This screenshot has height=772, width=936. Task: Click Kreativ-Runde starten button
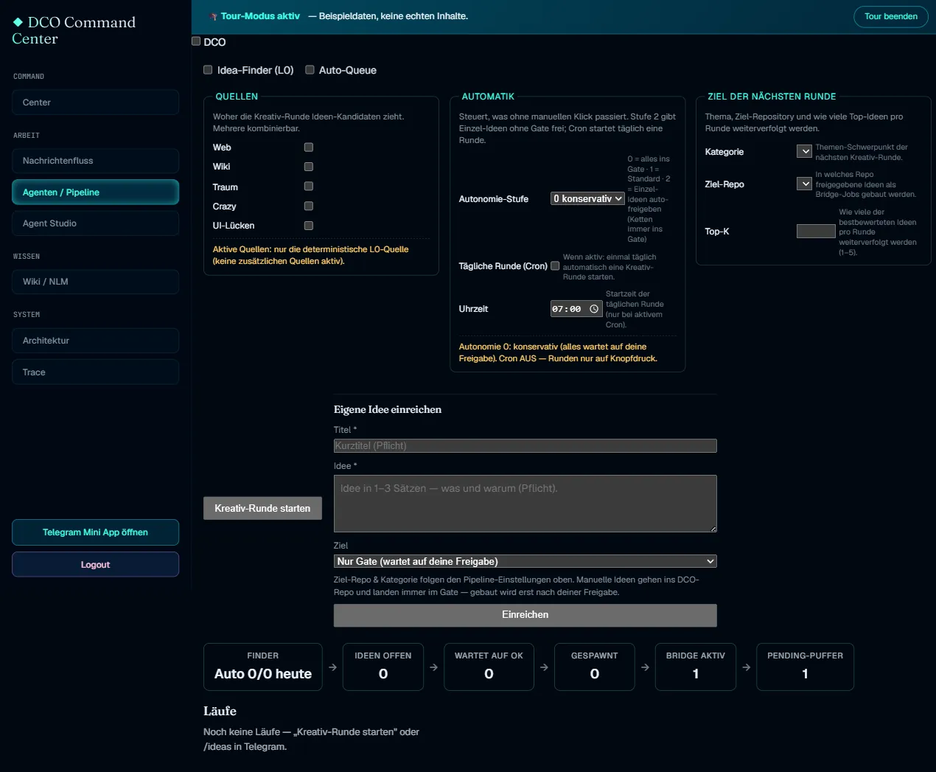tap(262, 508)
